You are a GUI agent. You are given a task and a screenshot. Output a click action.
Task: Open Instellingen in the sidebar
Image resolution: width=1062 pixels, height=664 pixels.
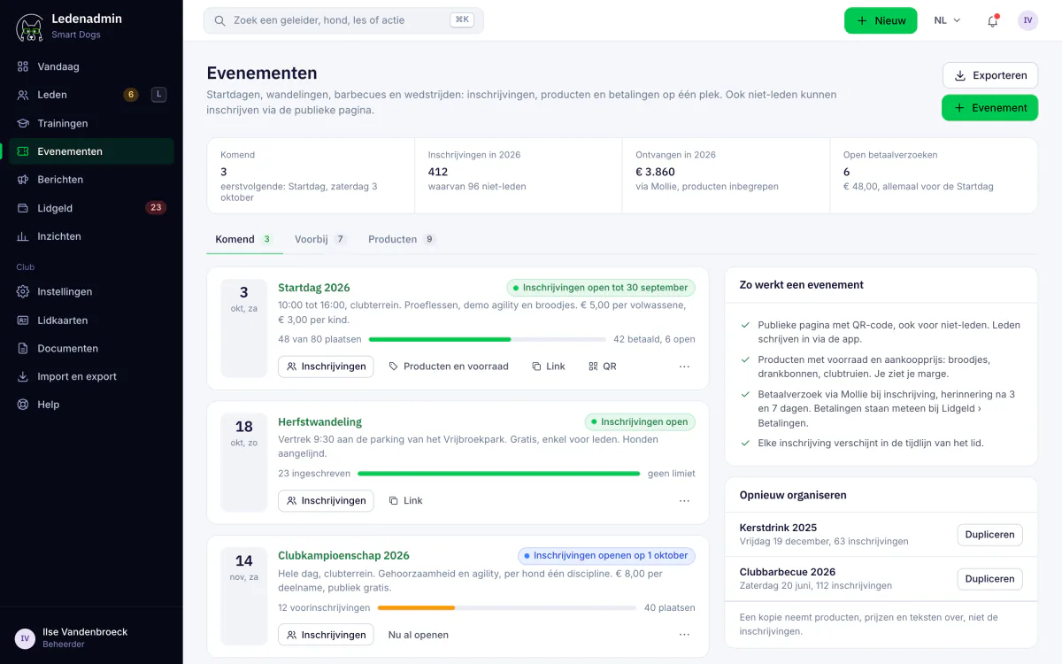(91, 291)
